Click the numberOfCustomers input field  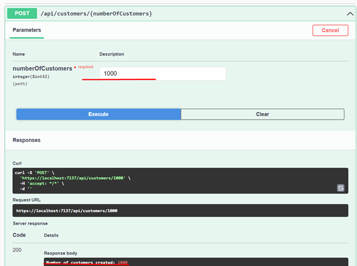coord(162,74)
